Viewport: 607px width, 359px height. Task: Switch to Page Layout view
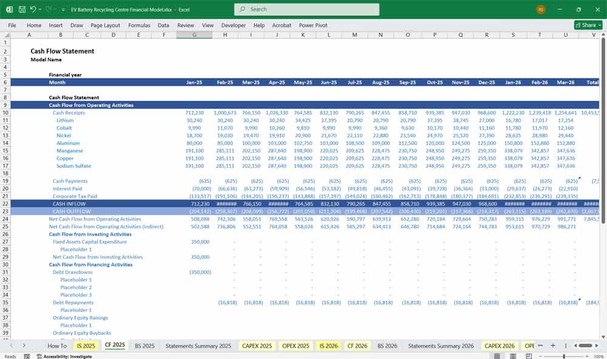tap(512, 357)
